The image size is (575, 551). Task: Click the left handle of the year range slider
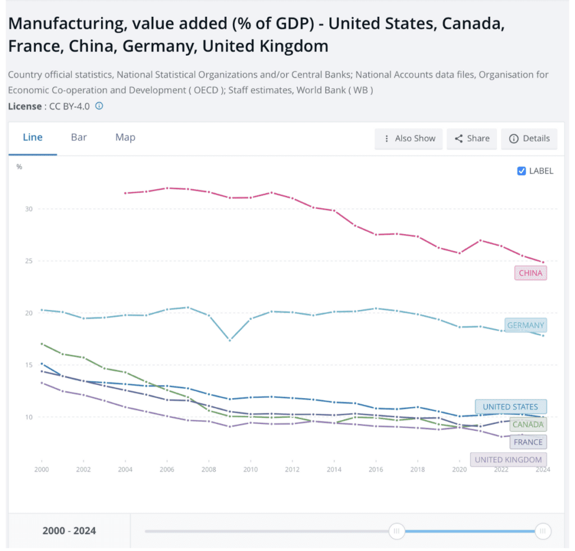coord(396,531)
